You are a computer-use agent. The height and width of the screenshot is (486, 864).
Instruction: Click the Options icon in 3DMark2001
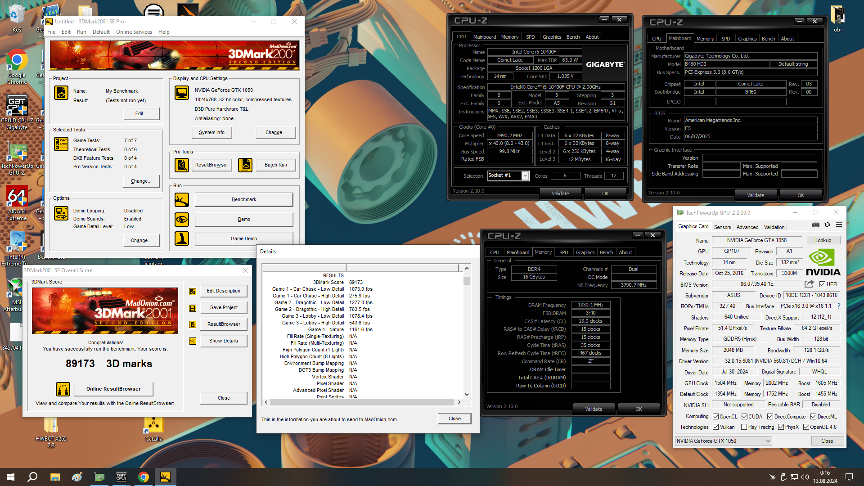(x=61, y=213)
